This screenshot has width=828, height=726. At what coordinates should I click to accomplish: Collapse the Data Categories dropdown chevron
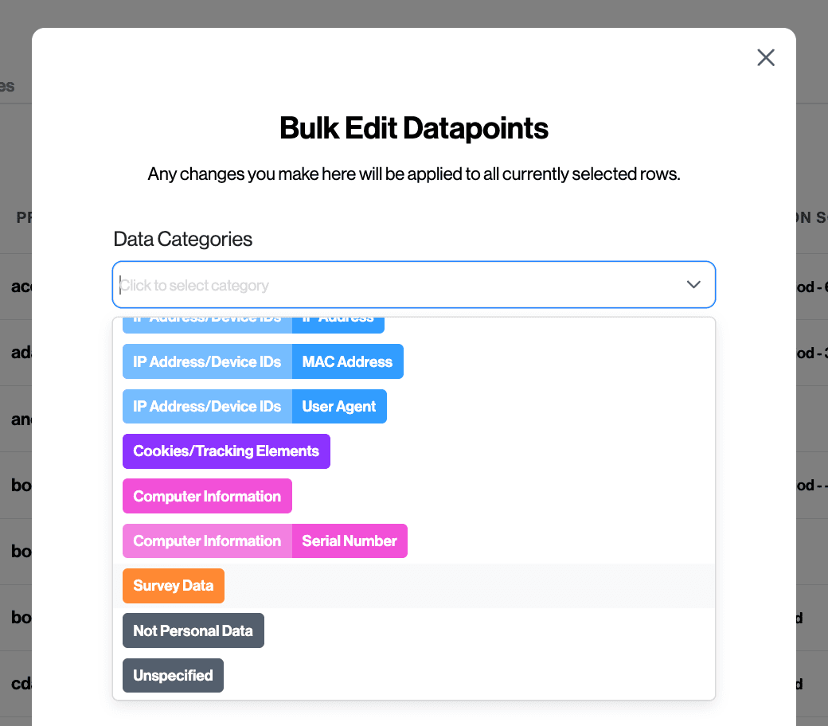(x=693, y=285)
